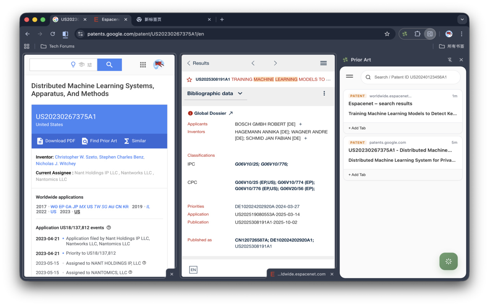Expand the Bibliographic data dropdown
This screenshot has height=306, width=489.
click(215, 93)
